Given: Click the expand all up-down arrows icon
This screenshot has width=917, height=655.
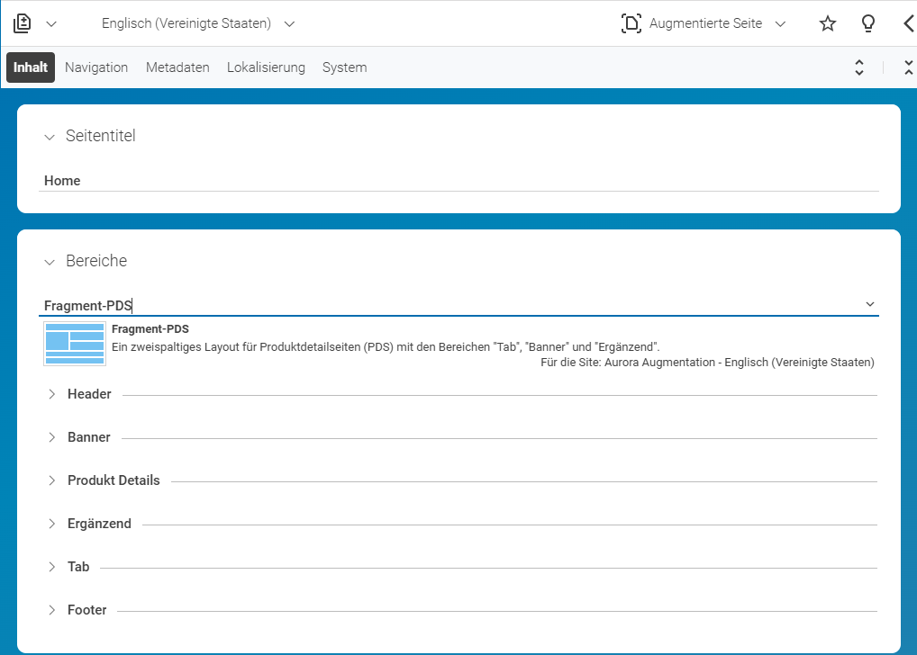Looking at the screenshot, I should (x=859, y=67).
